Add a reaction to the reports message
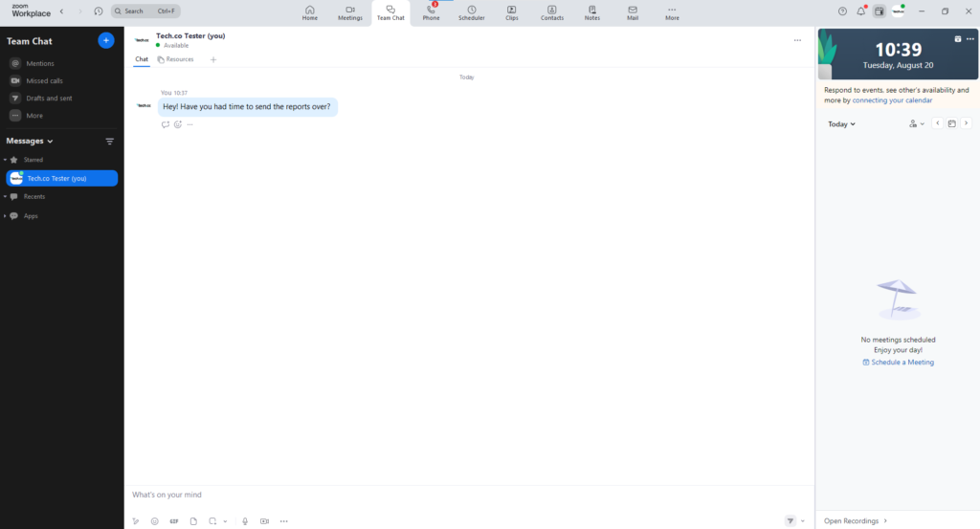The width and height of the screenshot is (980, 529). point(178,124)
